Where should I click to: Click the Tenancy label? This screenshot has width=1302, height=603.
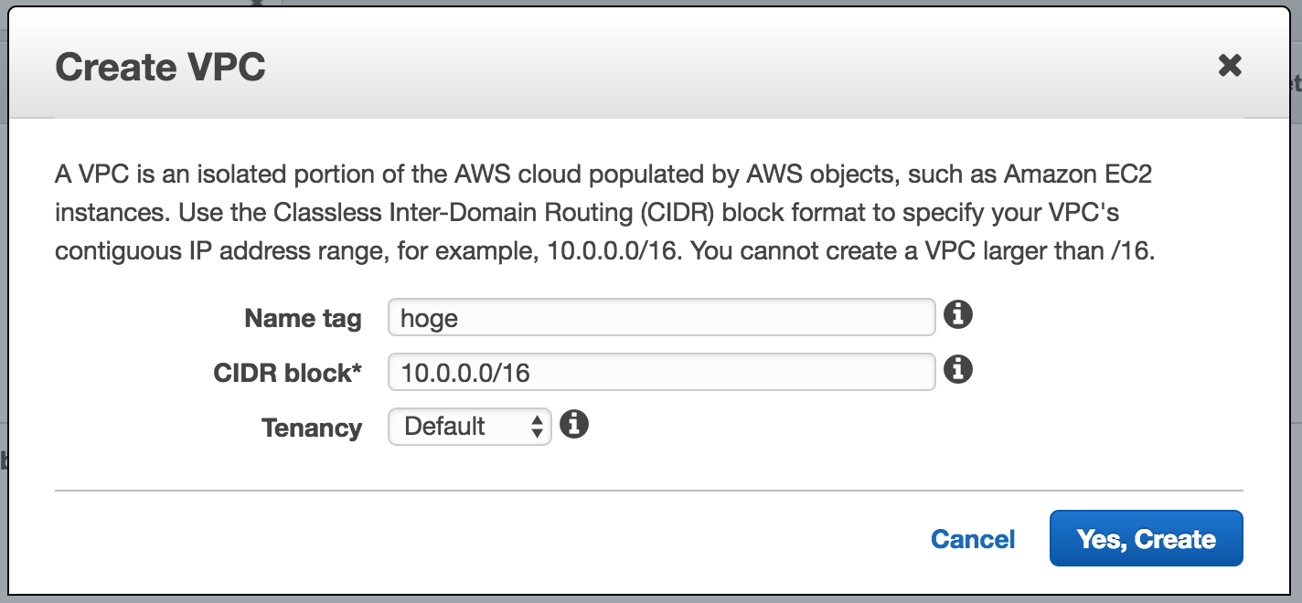[312, 428]
